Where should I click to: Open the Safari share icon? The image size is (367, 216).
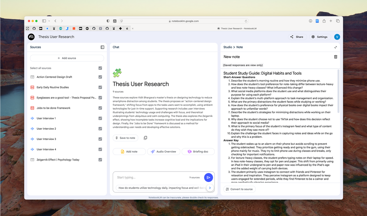(324, 21)
